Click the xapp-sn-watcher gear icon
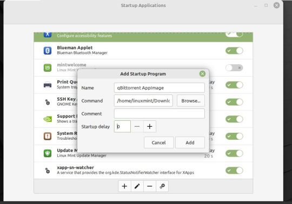The image size is (292, 204). 48,171
